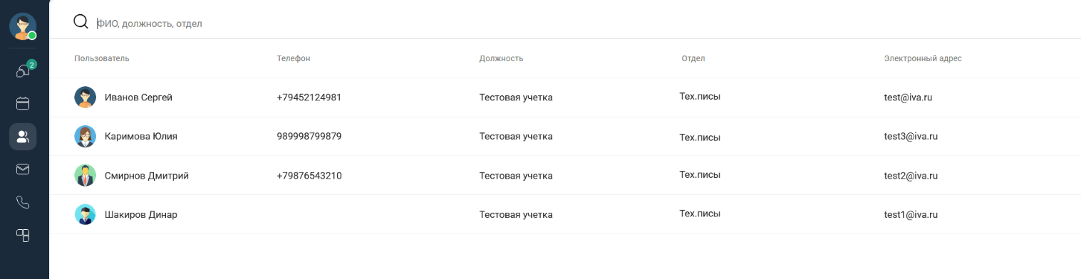Image resolution: width=1081 pixels, height=279 pixels.
Task: Open Иванов Сергей avatar
Action: point(86,98)
